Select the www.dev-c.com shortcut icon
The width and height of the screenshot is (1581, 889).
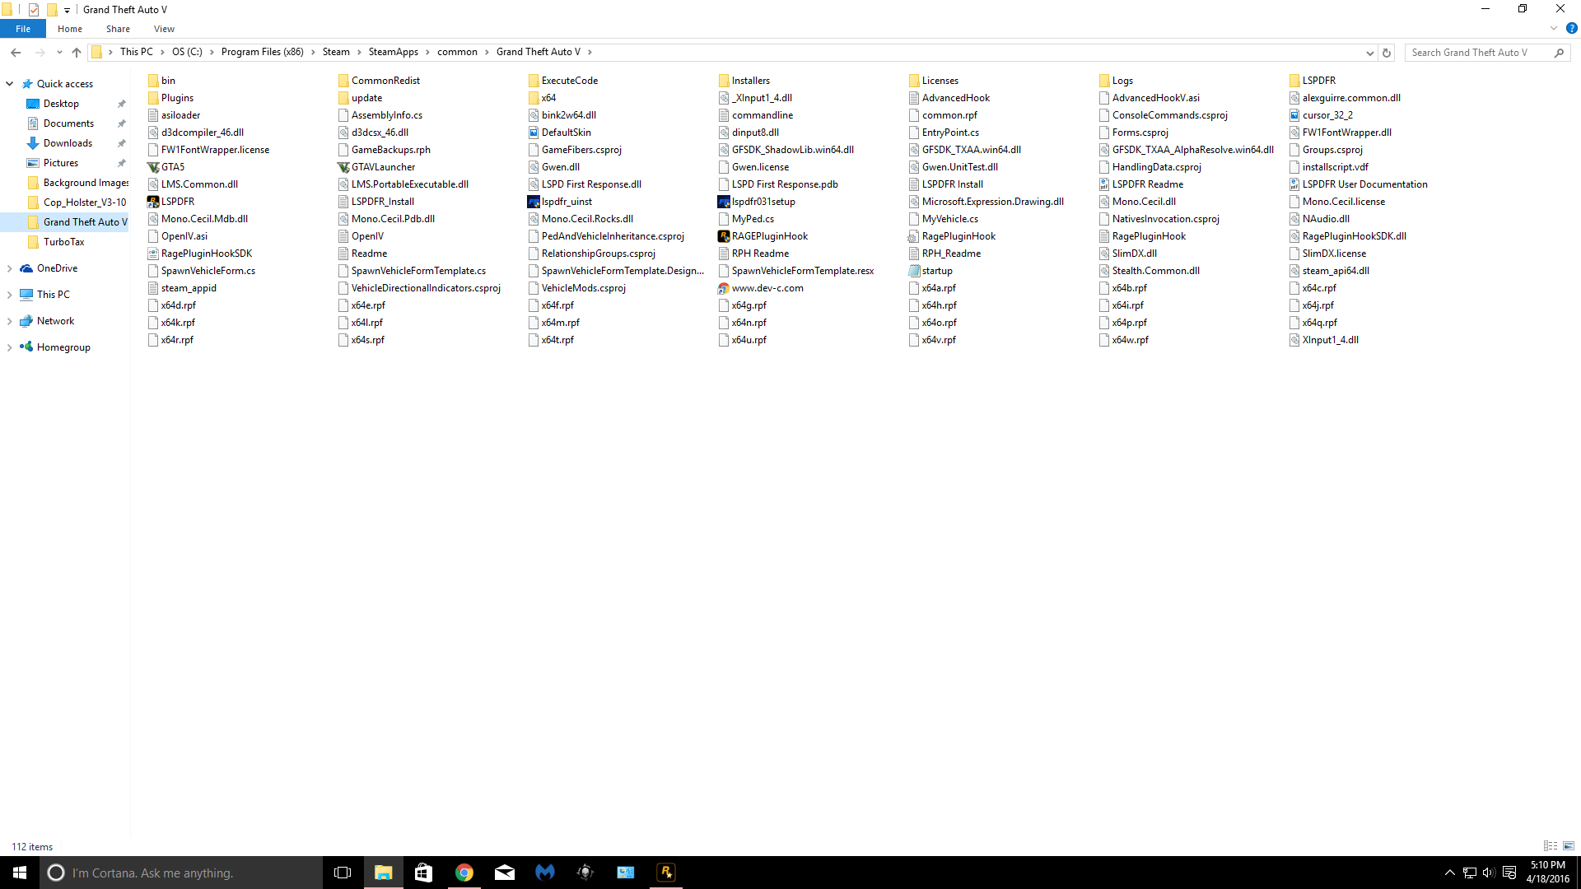click(x=724, y=288)
